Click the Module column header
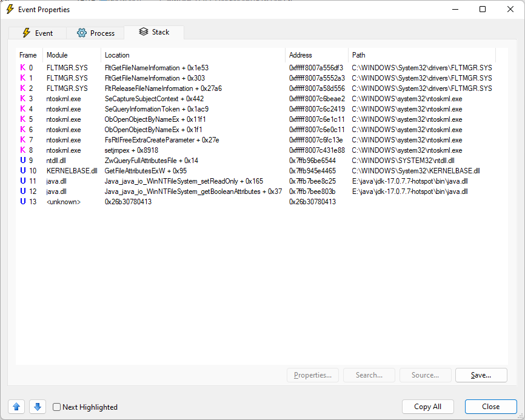This screenshot has width=525, height=420. tap(57, 55)
